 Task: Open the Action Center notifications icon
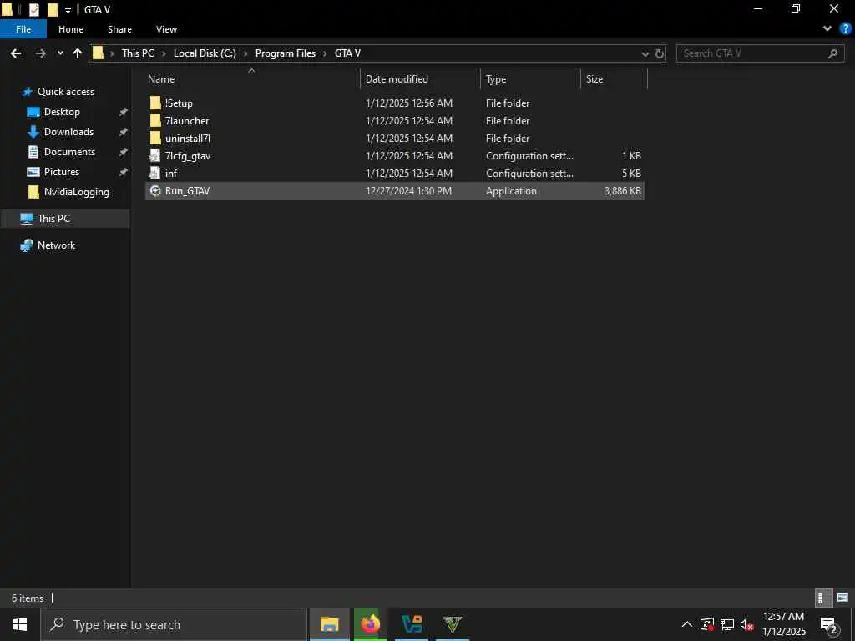(x=829, y=624)
